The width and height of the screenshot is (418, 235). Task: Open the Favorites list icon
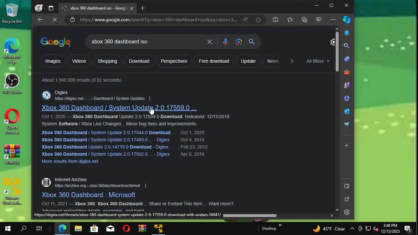290,20
